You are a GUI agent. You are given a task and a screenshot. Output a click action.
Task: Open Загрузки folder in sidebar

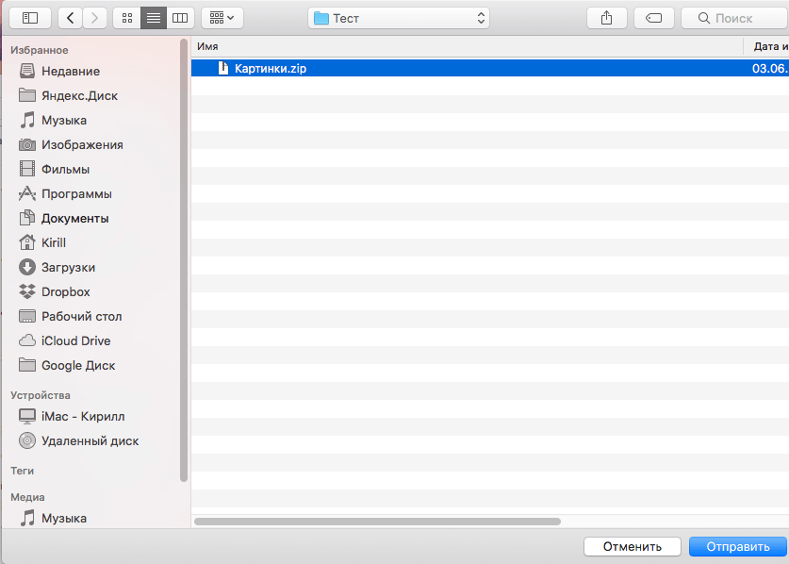point(68,268)
